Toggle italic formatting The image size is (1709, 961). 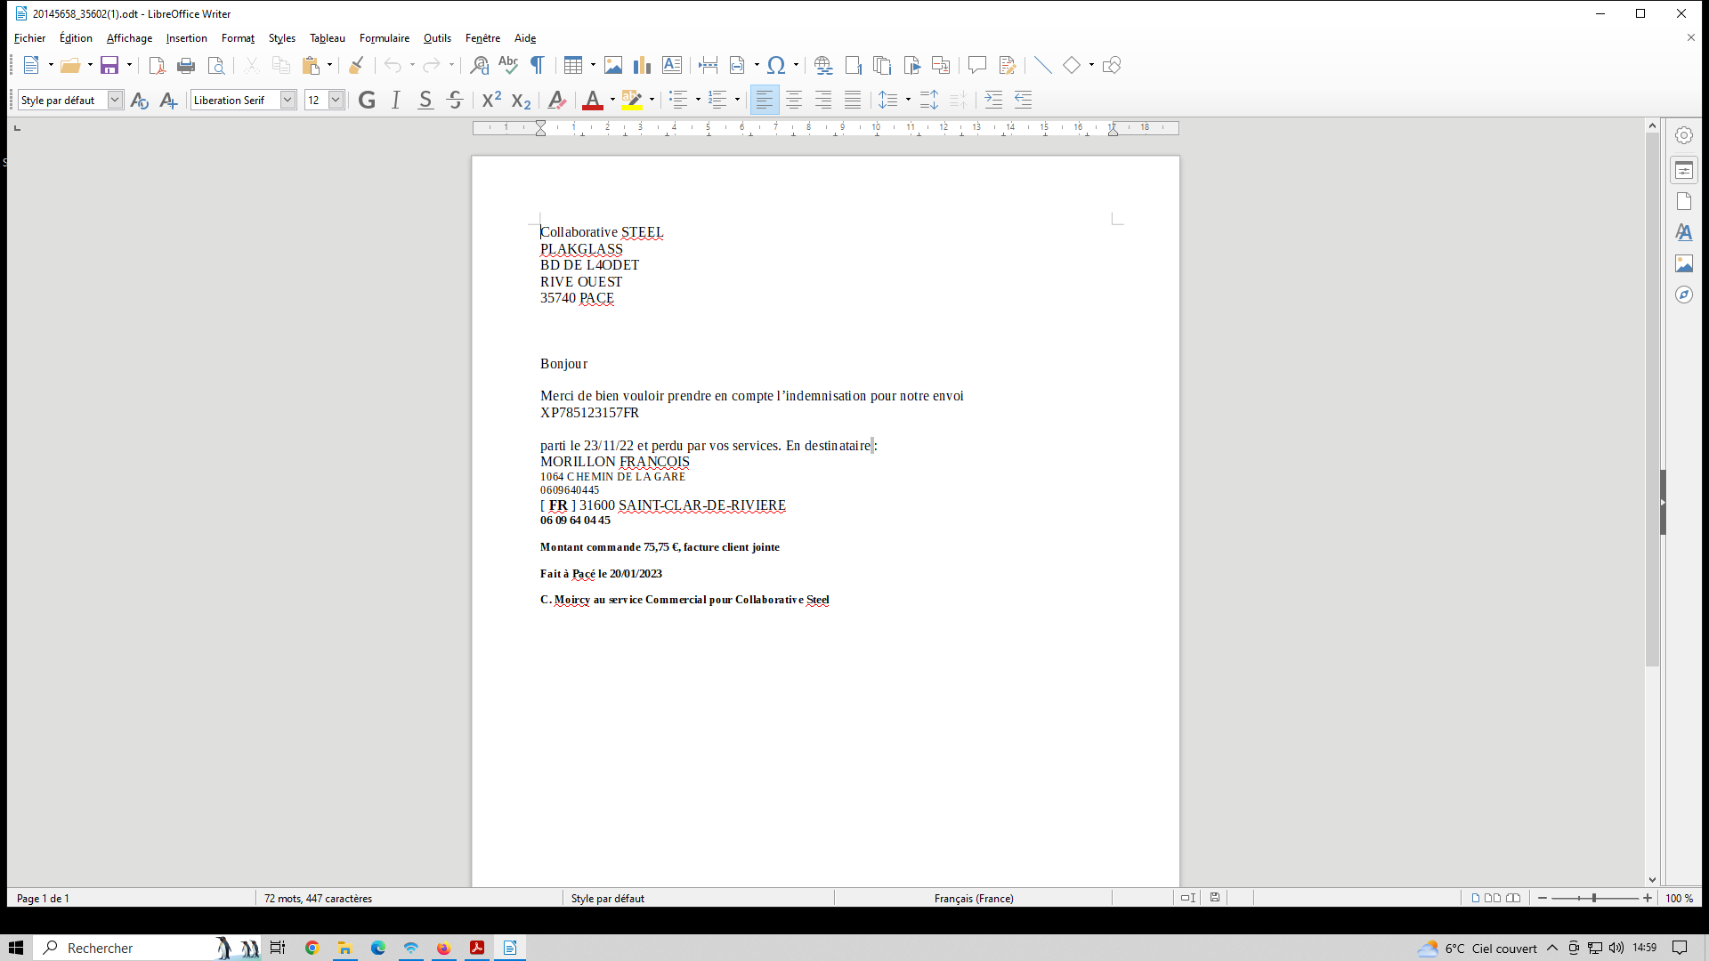pyautogui.click(x=396, y=100)
